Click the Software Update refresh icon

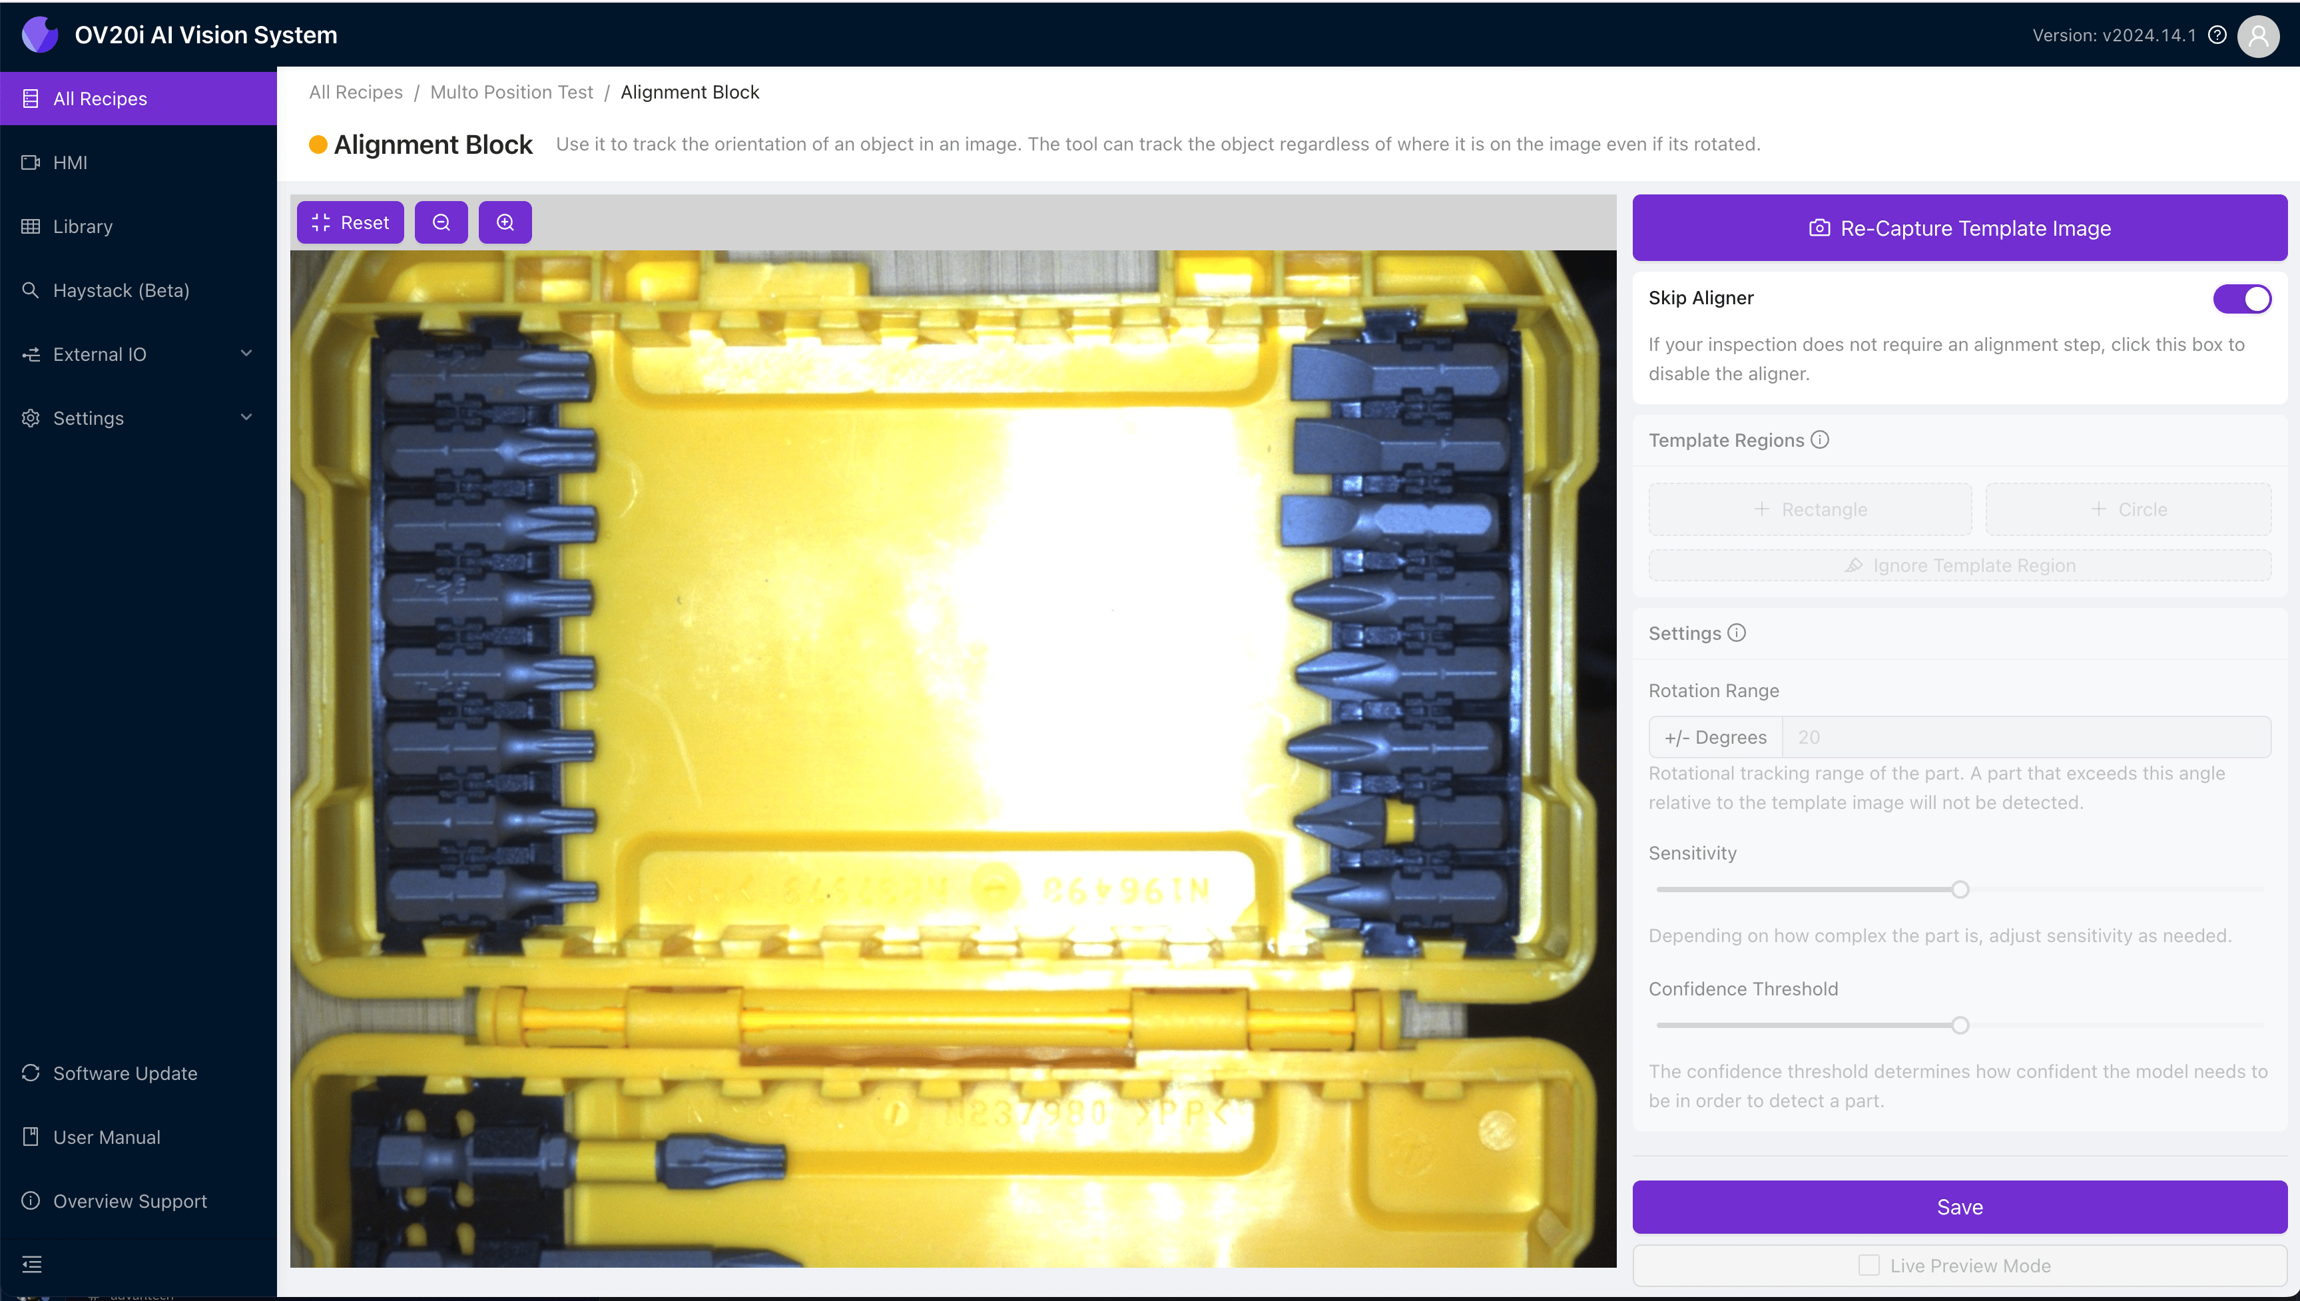(29, 1072)
